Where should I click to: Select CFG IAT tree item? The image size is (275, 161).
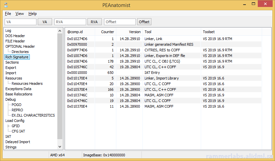tap(18, 131)
